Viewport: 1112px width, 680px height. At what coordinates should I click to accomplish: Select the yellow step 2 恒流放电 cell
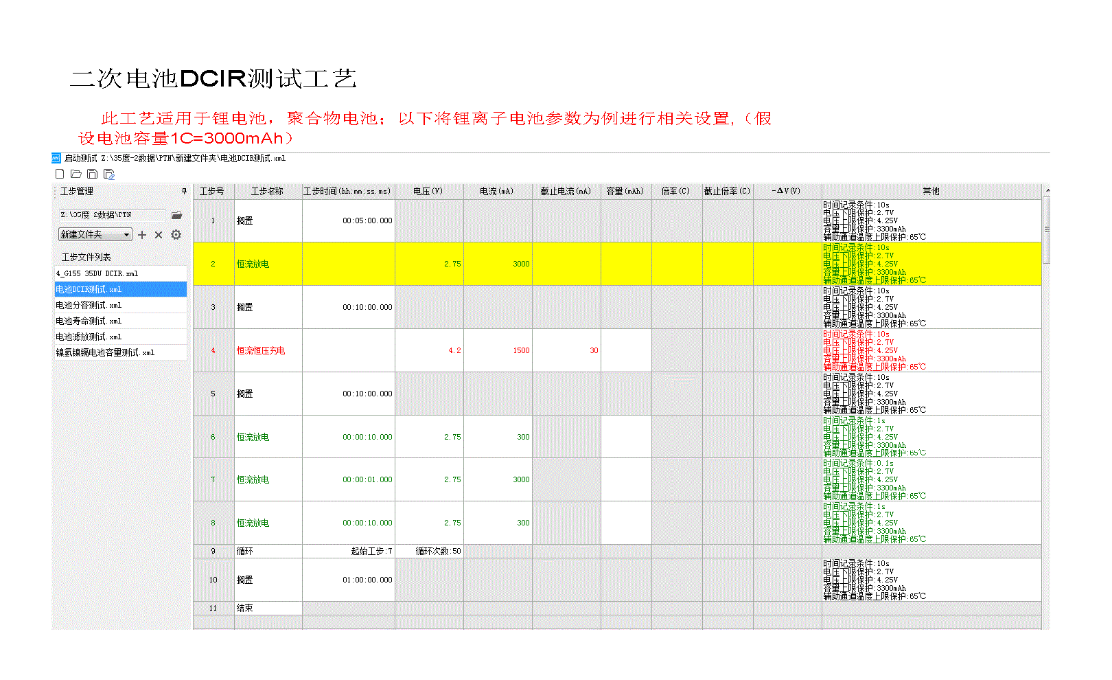click(268, 264)
